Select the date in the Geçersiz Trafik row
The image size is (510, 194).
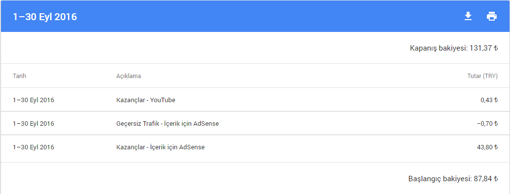pyautogui.click(x=34, y=124)
